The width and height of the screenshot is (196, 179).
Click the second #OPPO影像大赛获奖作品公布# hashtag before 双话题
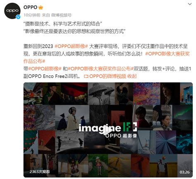[100, 69]
